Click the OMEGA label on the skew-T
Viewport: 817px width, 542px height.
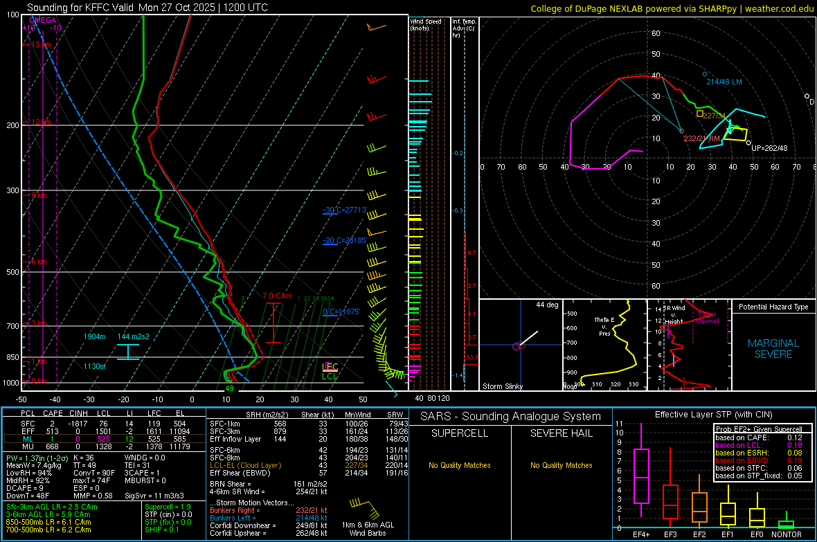(x=43, y=20)
